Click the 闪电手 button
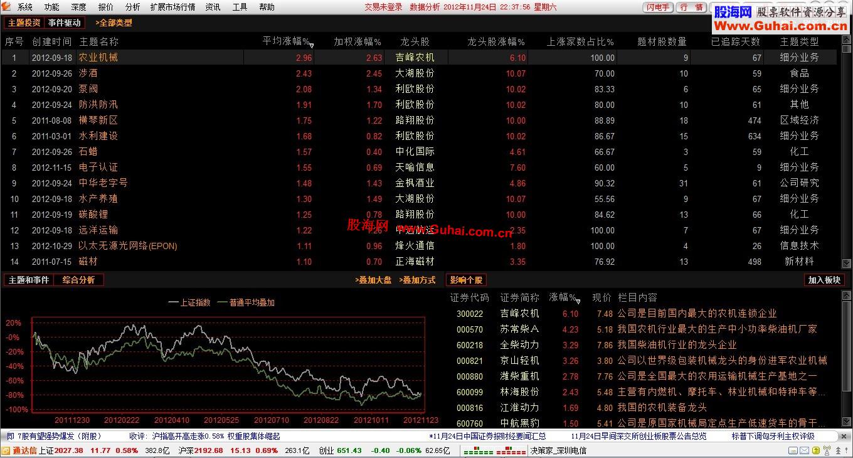Viewport: 853px width, 458px height. [x=658, y=8]
